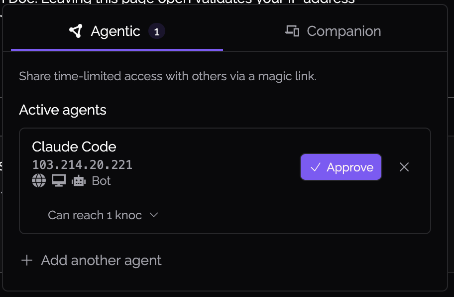This screenshot has width=454, height=297.
Task: Click the Bot label text
Action: tap(101, 181)
